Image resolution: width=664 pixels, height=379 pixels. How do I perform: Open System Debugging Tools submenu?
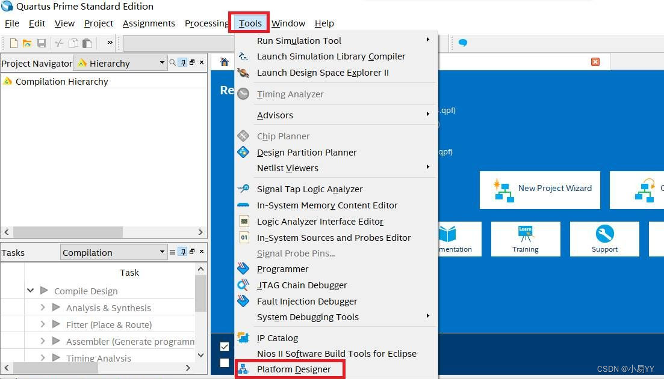(x=337, y=317)
